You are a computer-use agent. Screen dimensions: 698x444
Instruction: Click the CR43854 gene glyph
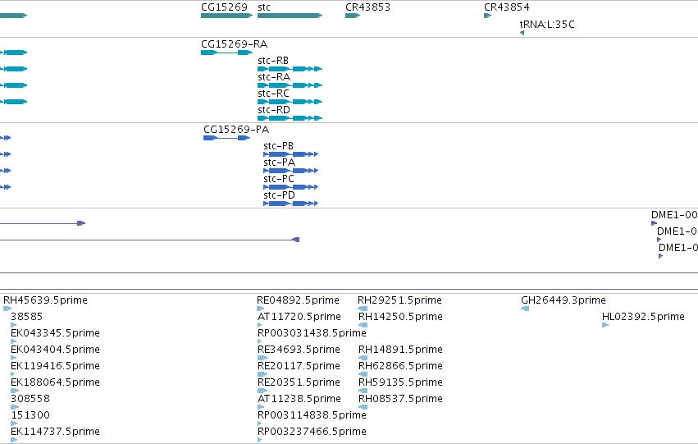click(487, 16)
